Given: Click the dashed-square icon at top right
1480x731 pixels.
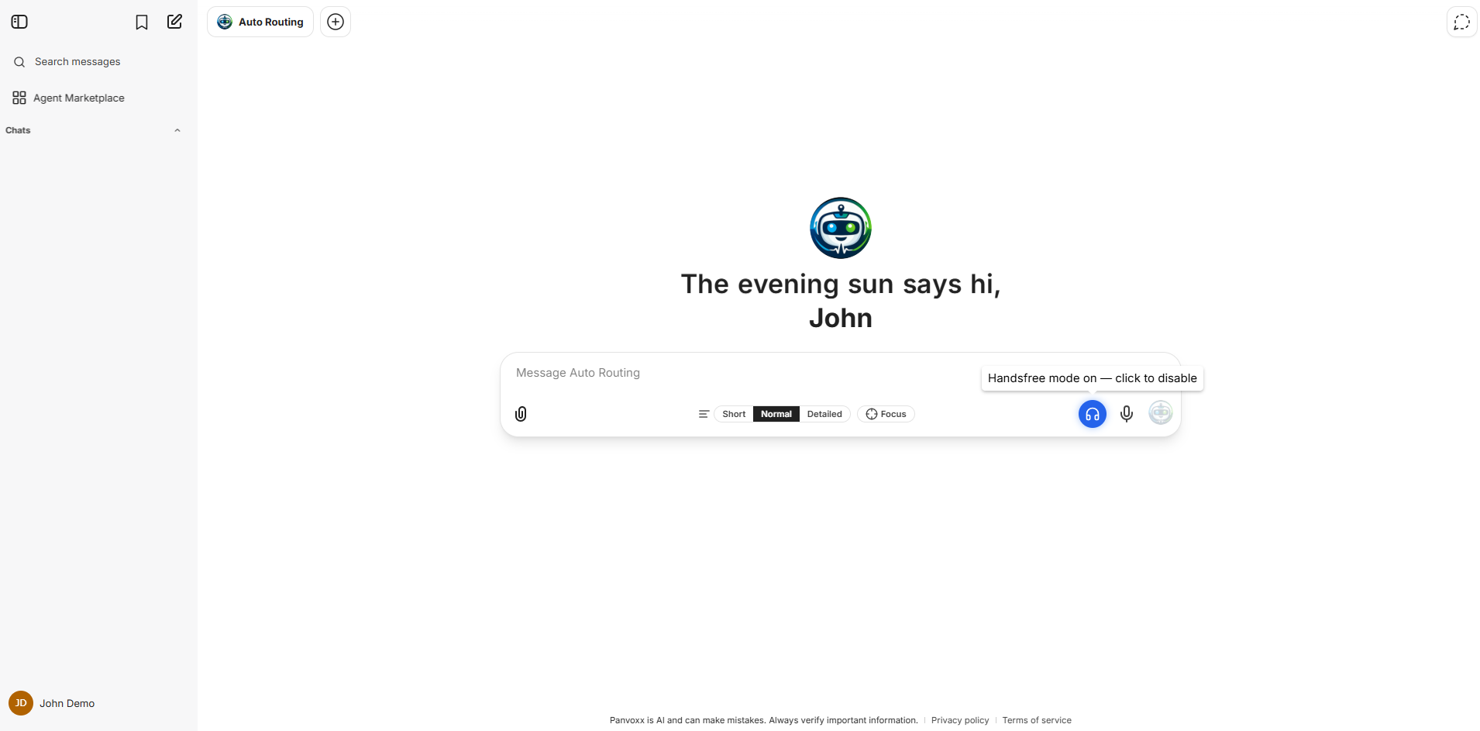Looking at the screenshot, I should (x=1462, y=22).
